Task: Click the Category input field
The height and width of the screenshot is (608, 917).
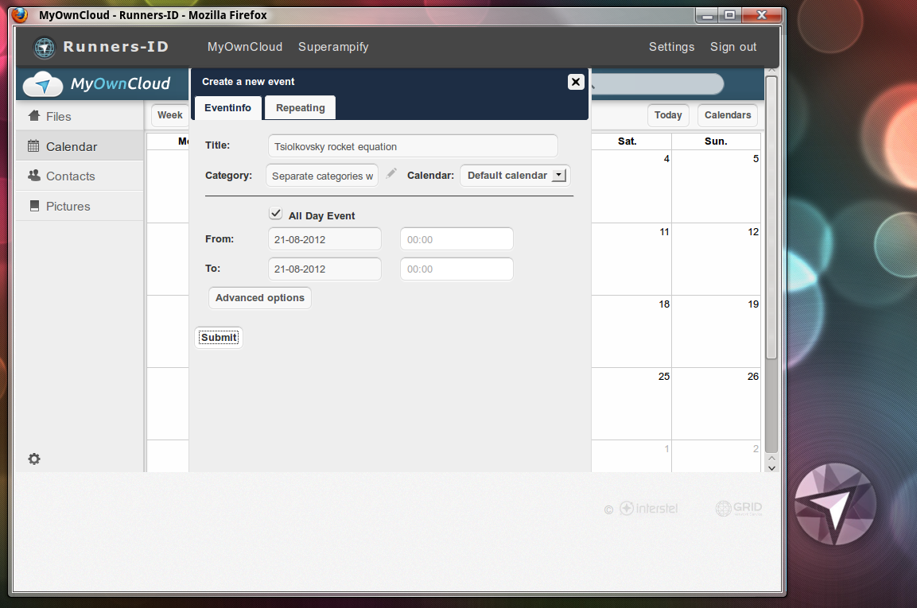Action: [x=322, y=176]
